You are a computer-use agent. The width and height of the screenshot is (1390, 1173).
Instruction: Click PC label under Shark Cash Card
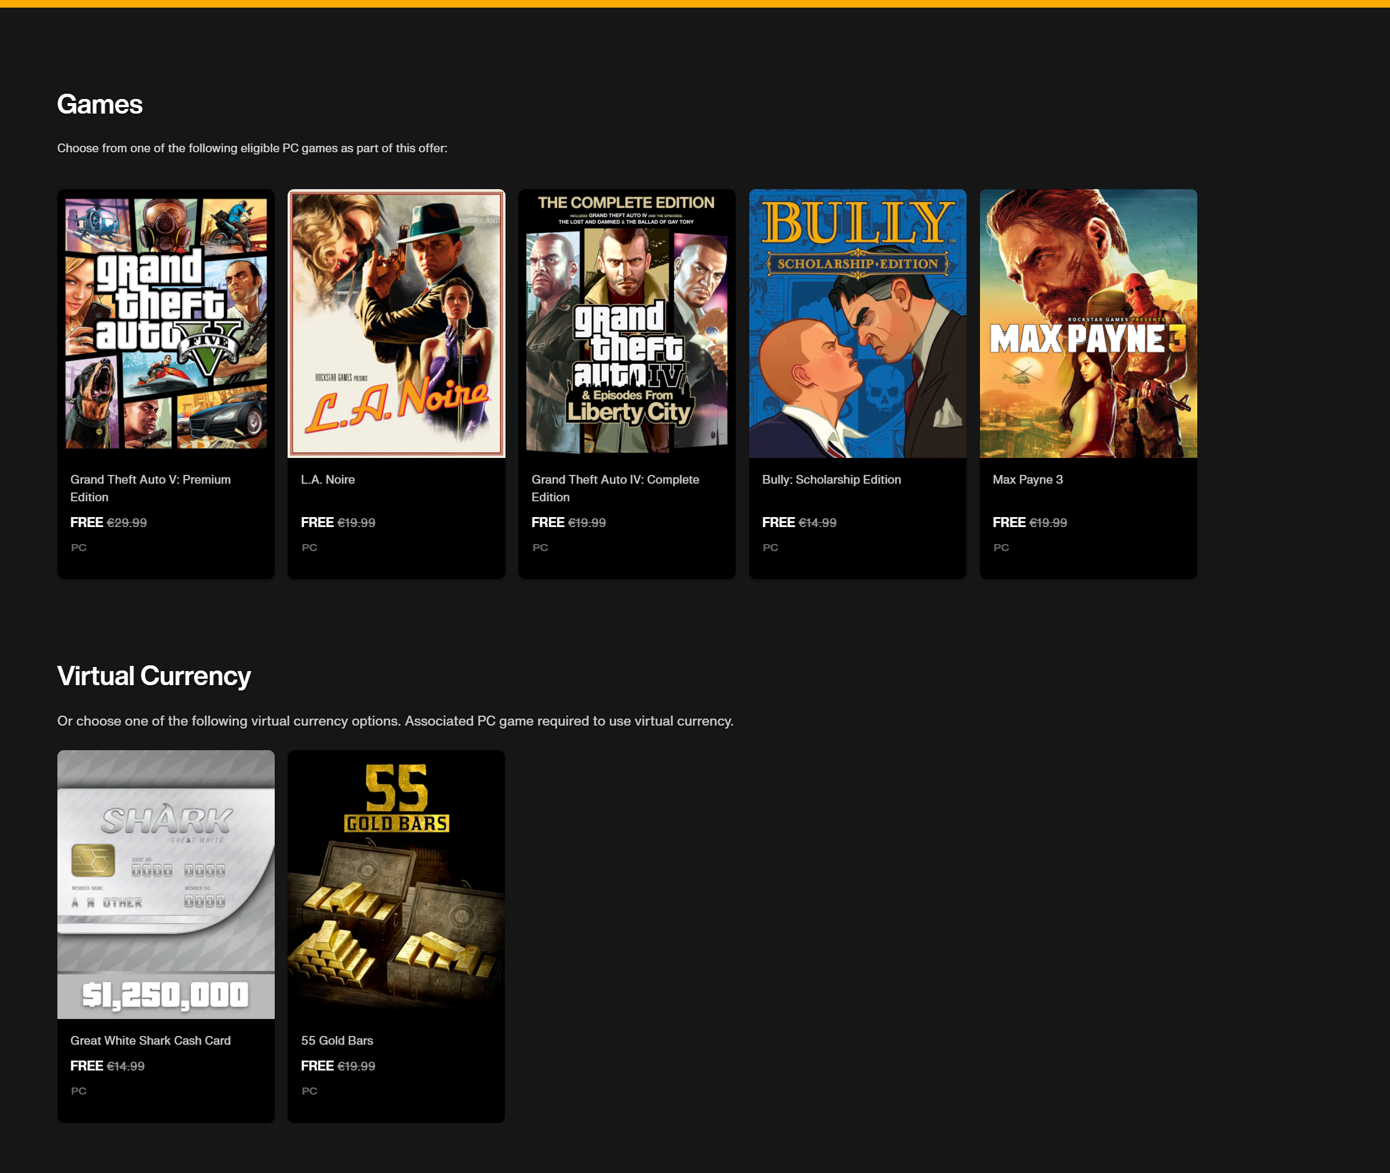coord(78,1090)
